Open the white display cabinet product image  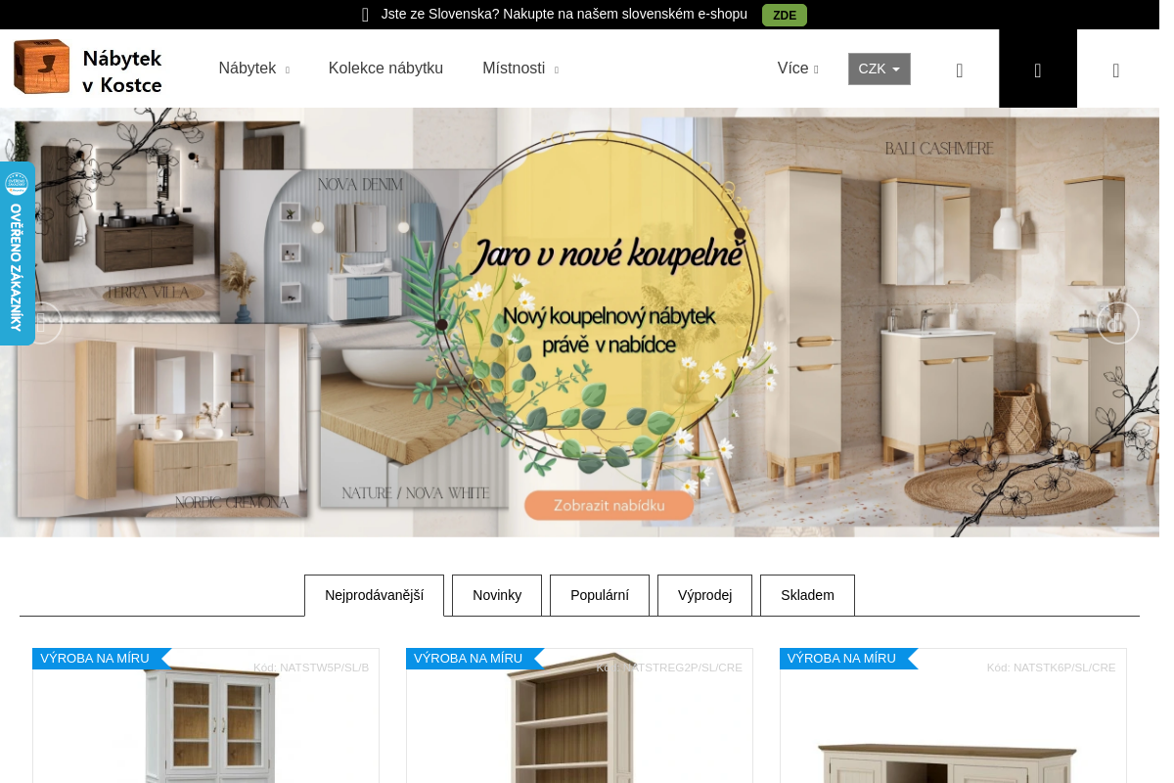206,724
